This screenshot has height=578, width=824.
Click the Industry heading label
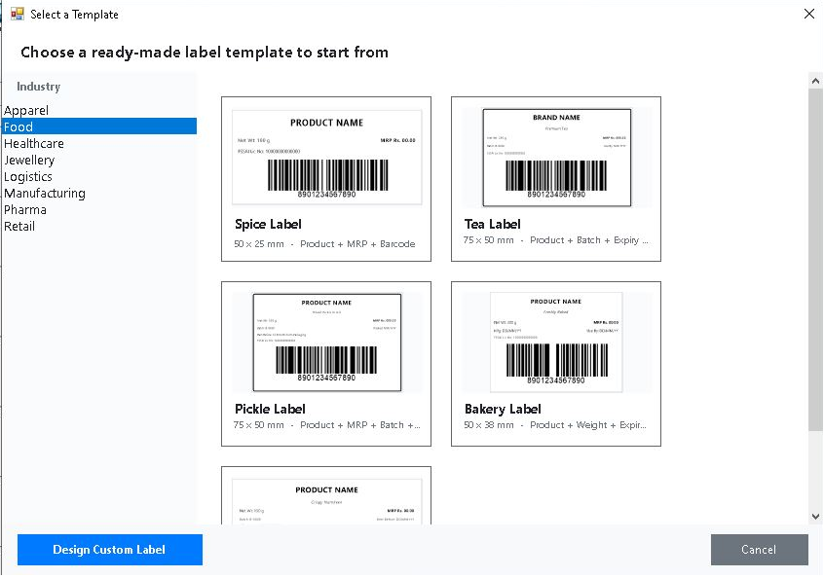point(38,87)
